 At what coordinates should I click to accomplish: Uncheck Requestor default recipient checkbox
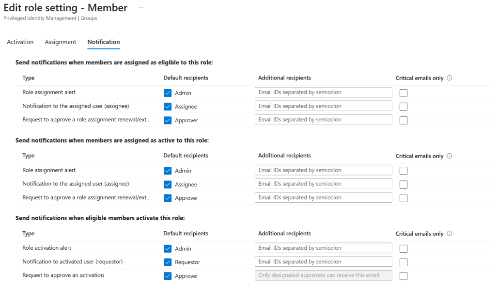pyautogui.click(x=168, y=262)
